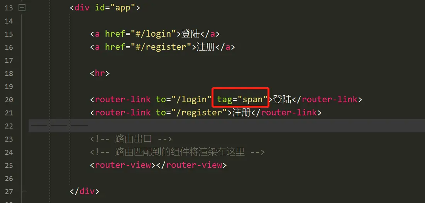Place cursor in tag="span" attribute
425x203 pixels.
click(x=240, y=100)
